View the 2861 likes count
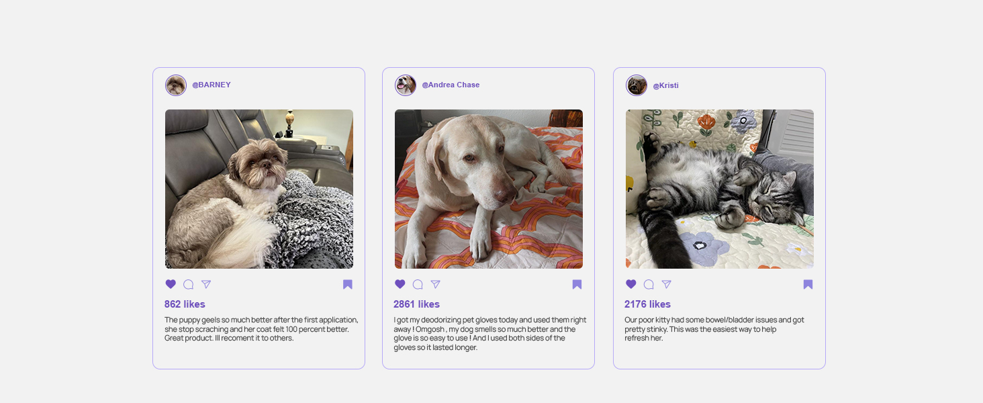The image size is (983, 403). pyautogui.click(x=417, y=304)
